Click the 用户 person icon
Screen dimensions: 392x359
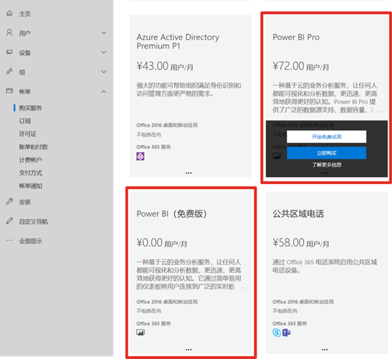[9, 33]
